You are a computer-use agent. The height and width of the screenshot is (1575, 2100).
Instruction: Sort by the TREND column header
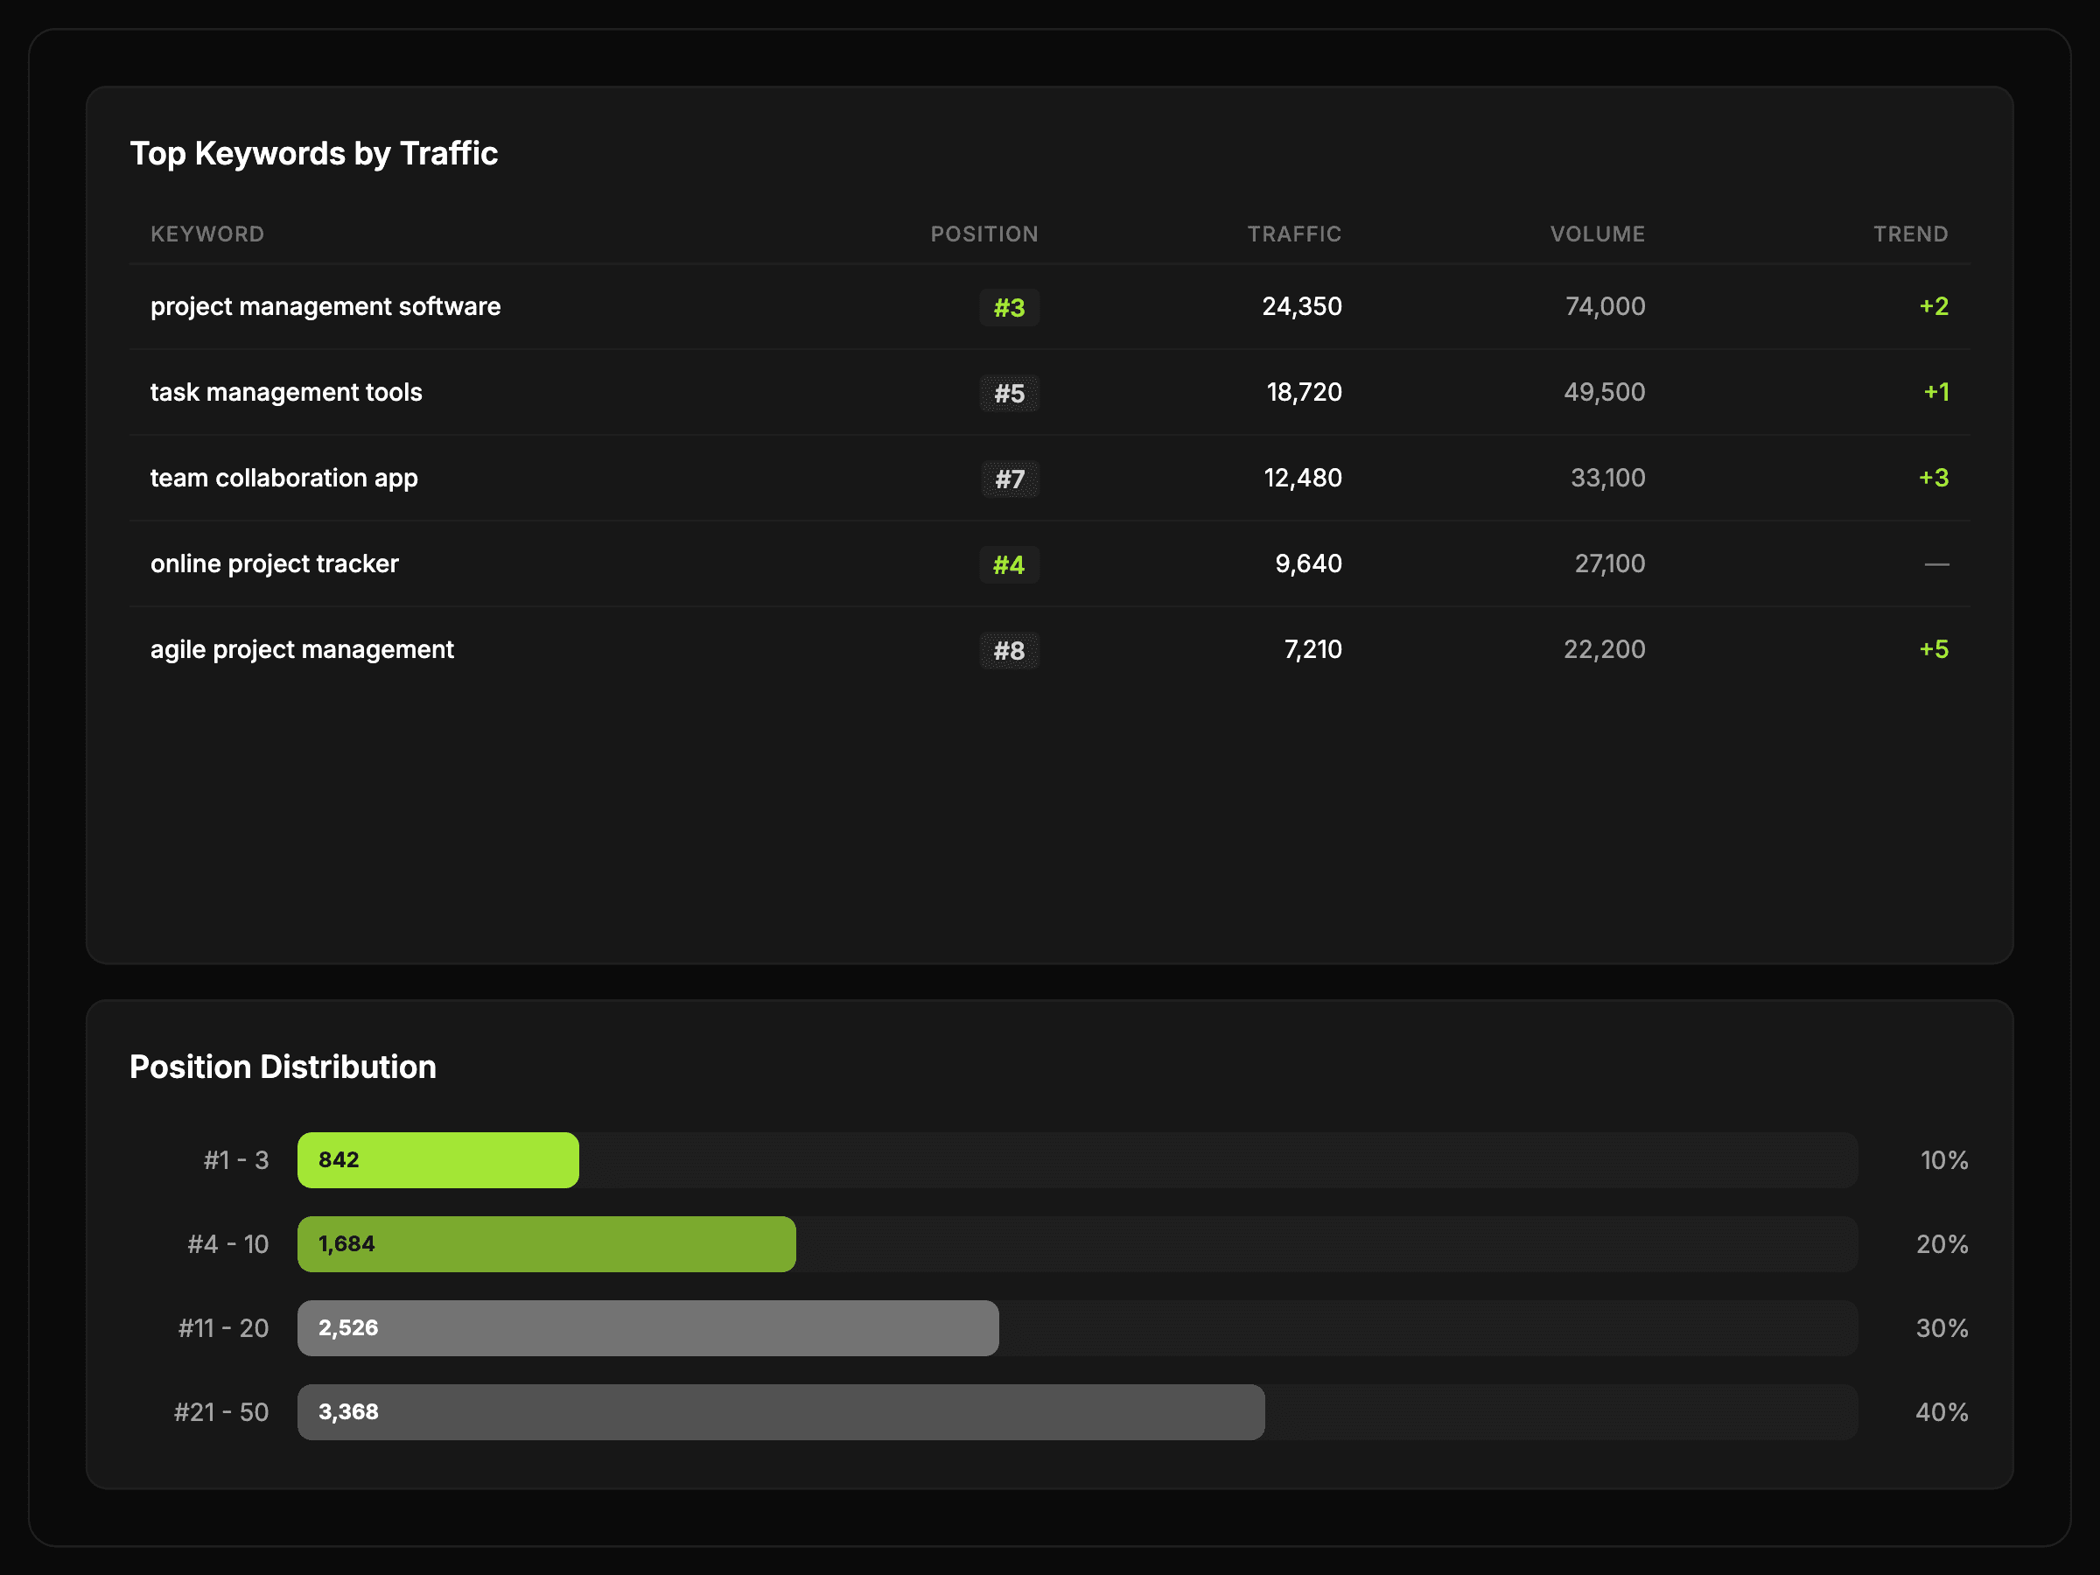[x=1909, y=234]
